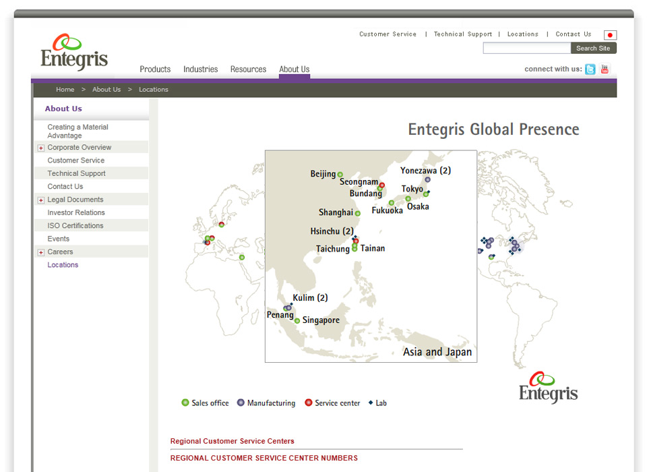Open Locations sidebar link
This screenshot has height=472, width=647.
pyautogui.click(x=63, y=265)
